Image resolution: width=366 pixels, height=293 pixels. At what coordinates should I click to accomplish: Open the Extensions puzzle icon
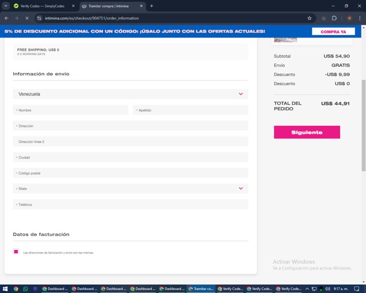pyautogui.click(x=334, y=18)
